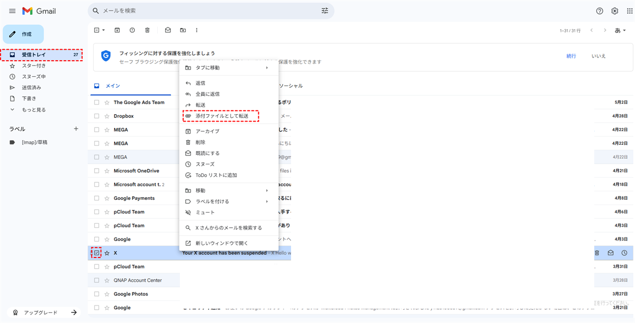The image size is (635, 323).
Task: Click the アップグレード button
Action: pyautogui.click(x=44, y=312)
